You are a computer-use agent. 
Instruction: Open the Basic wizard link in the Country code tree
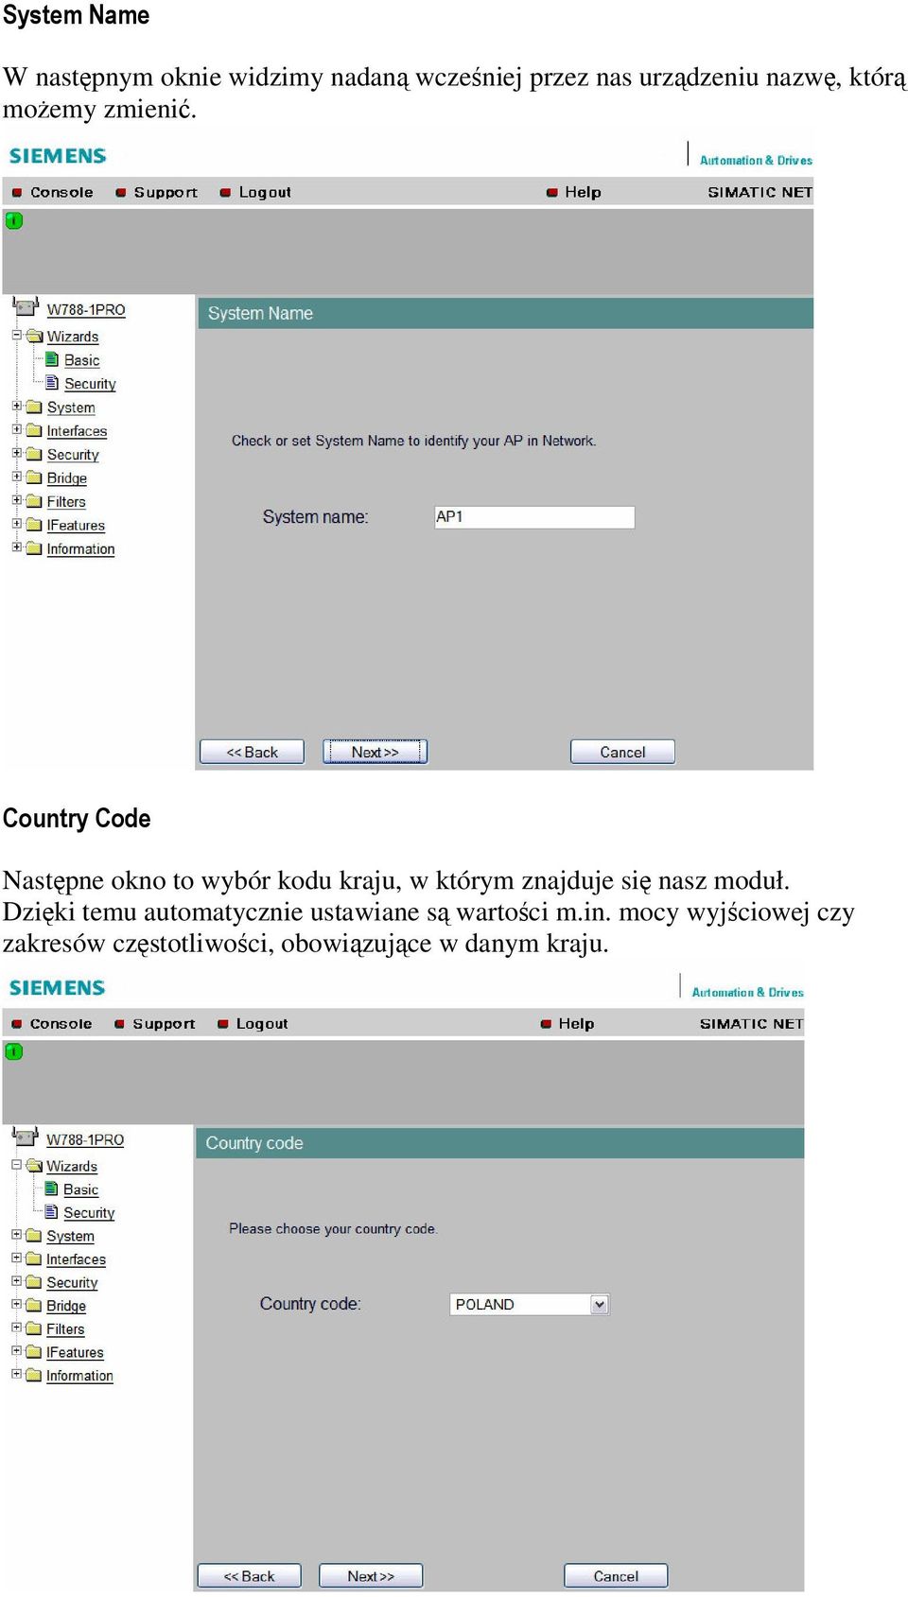(81, 1189)
